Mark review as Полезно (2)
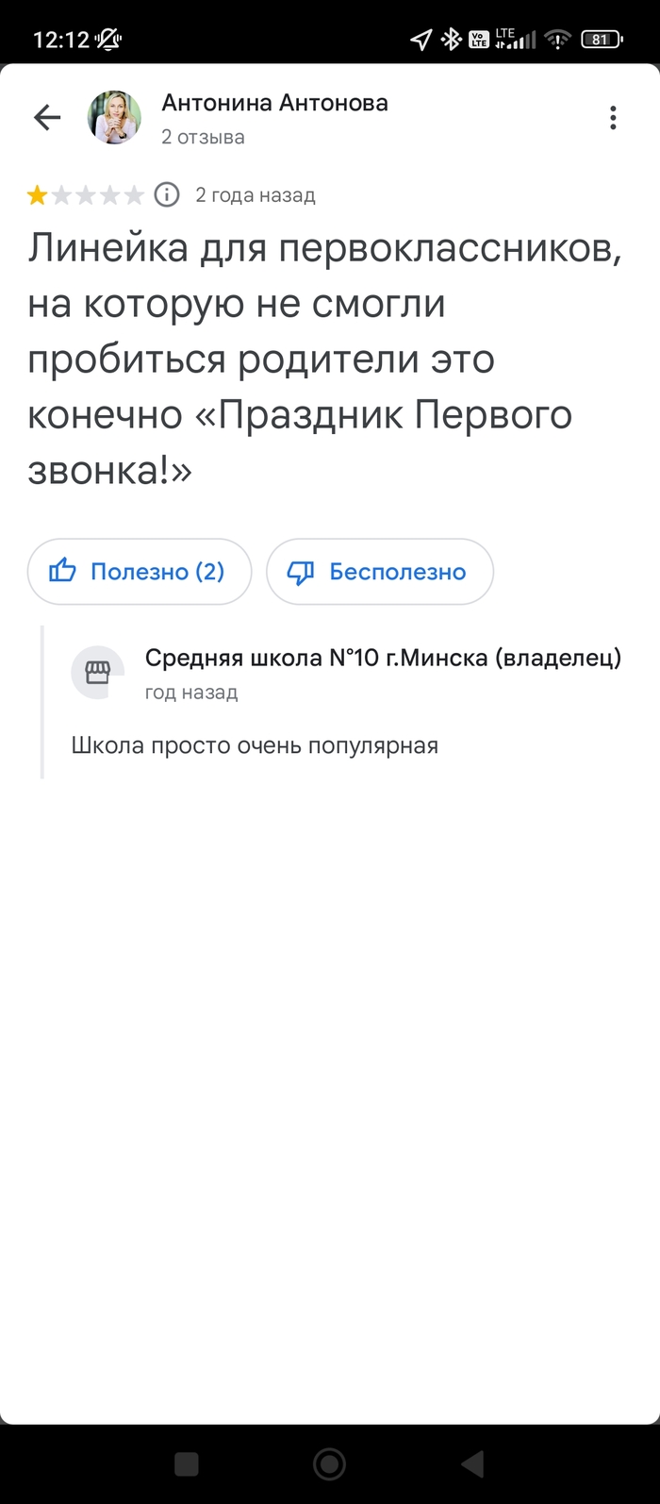 (x=140, y=571)
